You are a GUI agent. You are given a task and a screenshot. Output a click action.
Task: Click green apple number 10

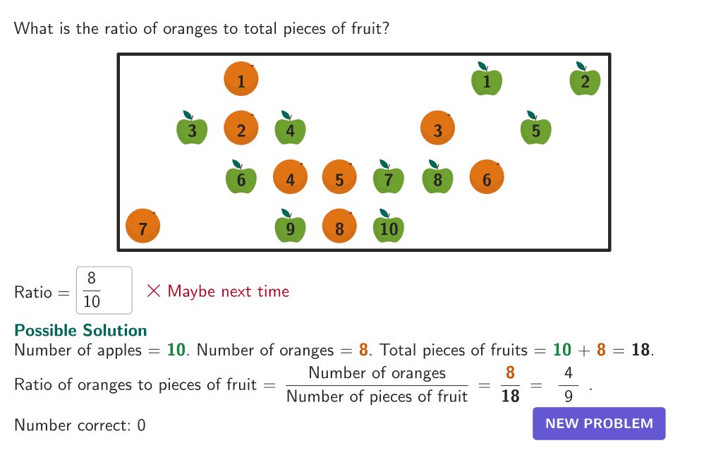389,228
